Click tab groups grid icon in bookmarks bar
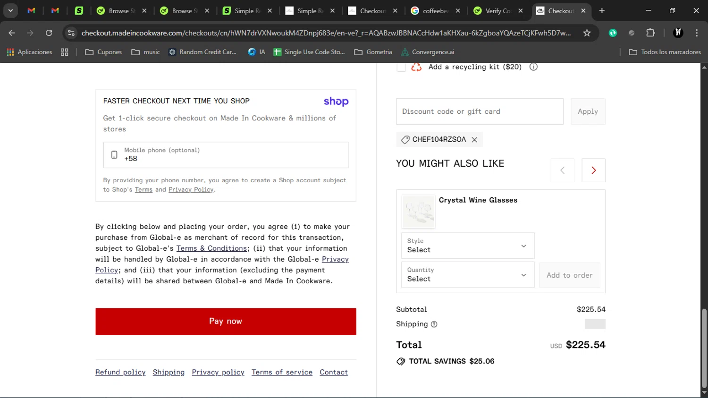The image size is (708, 398). 65,52
